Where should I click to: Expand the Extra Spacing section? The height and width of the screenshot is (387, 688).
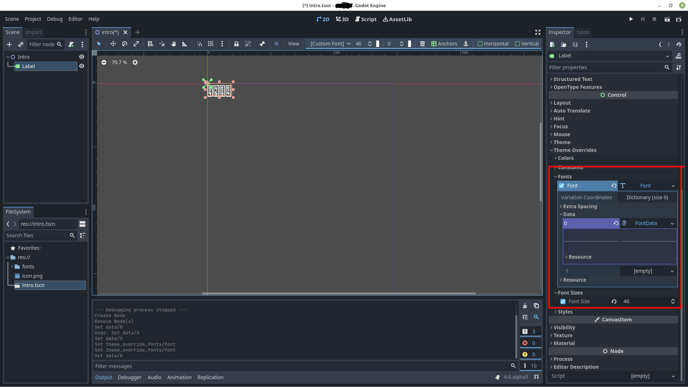(580, 206)
